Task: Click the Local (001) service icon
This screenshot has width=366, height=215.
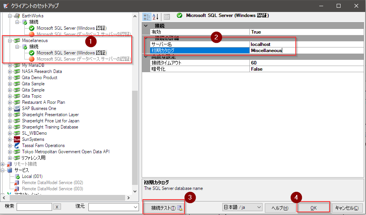Action: pyautogui.click(x=17, y=176)
